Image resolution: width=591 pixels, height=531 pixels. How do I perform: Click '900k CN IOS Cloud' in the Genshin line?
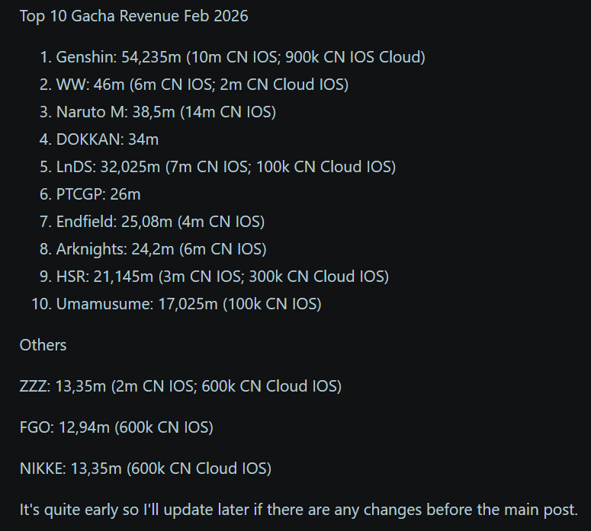(x=353, y=57)
